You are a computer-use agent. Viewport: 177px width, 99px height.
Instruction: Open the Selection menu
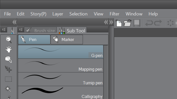[x=78, y=14]
